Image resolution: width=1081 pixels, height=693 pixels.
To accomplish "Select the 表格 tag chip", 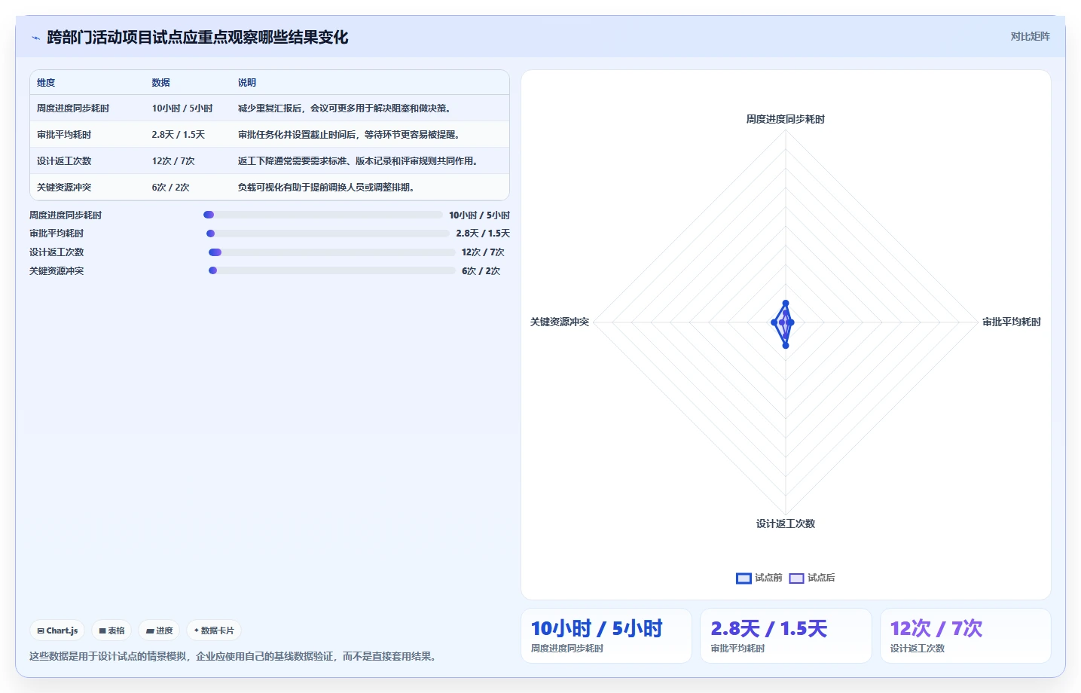I will click(x=111, y=630).
